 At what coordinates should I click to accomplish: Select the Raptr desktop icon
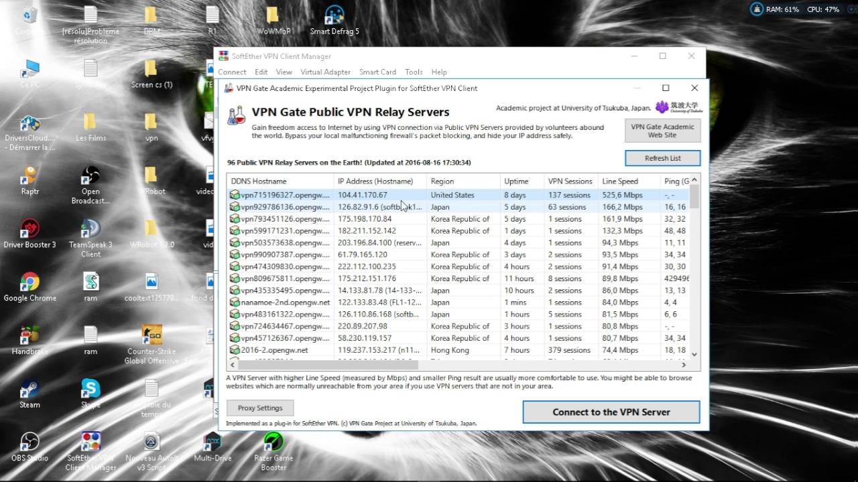pyautogui.click(x=29, y=181)
